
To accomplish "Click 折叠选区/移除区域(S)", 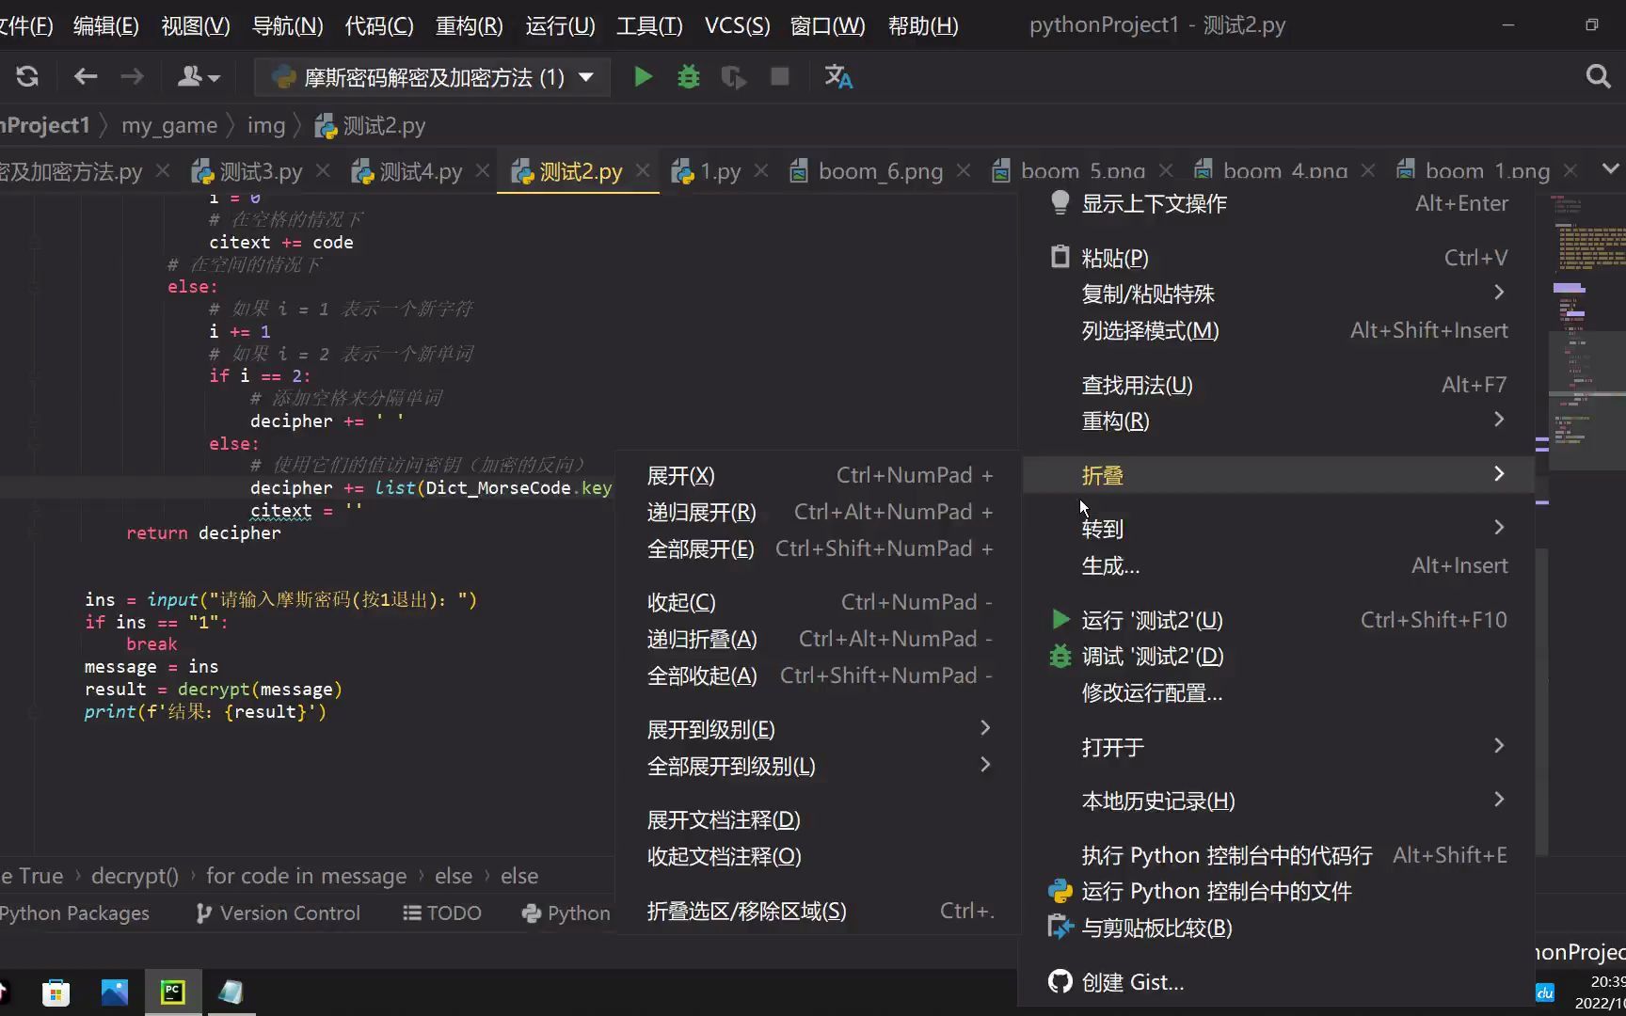I will [x=819, y=911].
